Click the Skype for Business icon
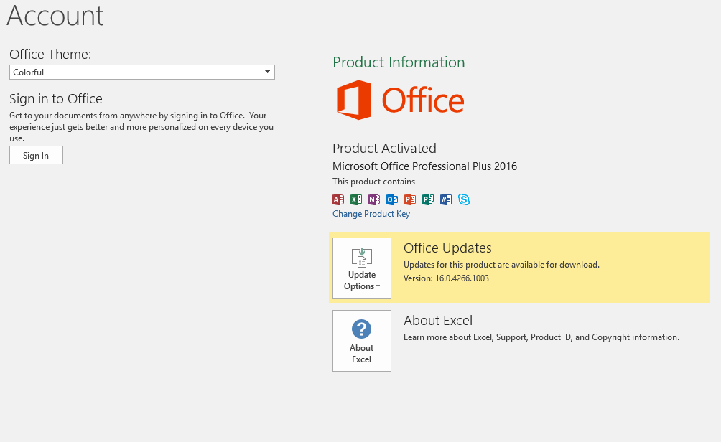Screen dimensions: 721x442 464,199
